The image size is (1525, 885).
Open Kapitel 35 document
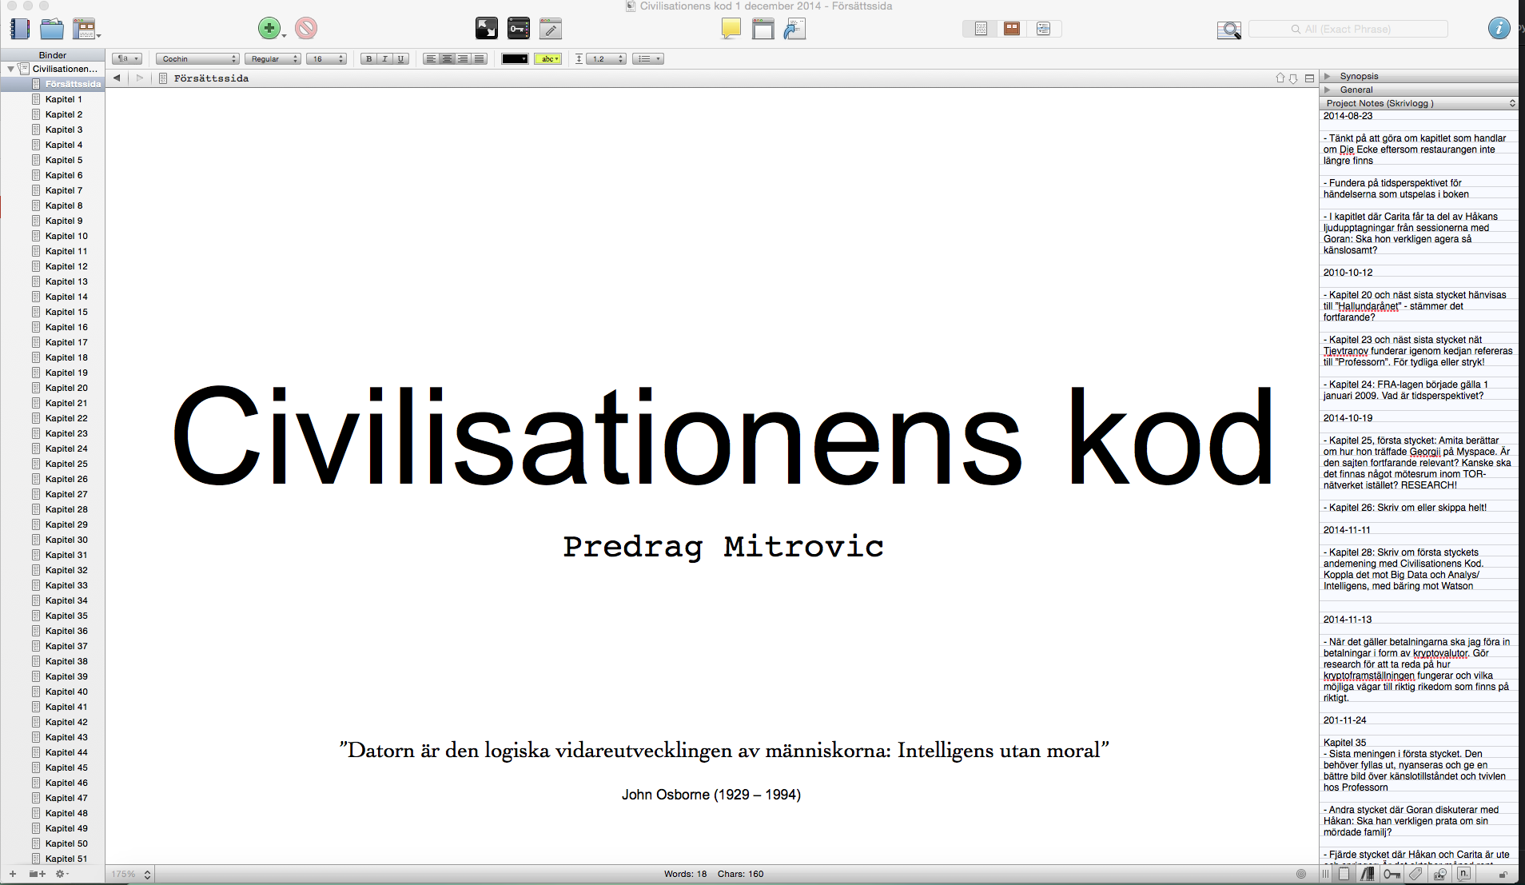66,616
